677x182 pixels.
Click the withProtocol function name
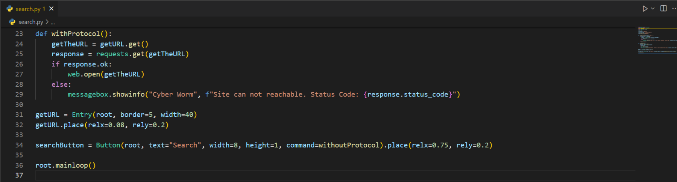[x=75, y=34]
